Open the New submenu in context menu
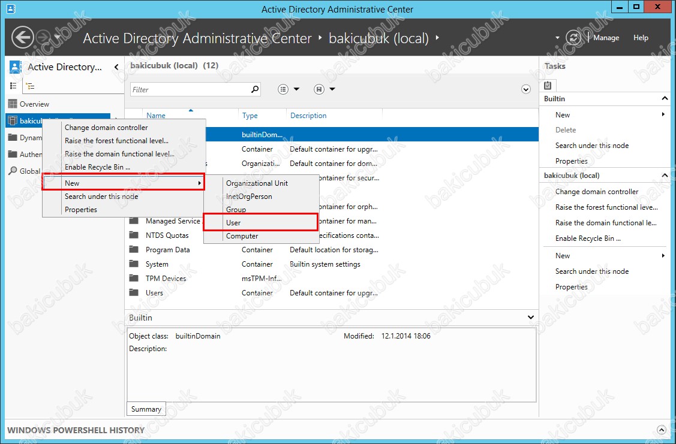Image resolution: width=676 pixels, height=444 pixels. click(x=123, y=183)
